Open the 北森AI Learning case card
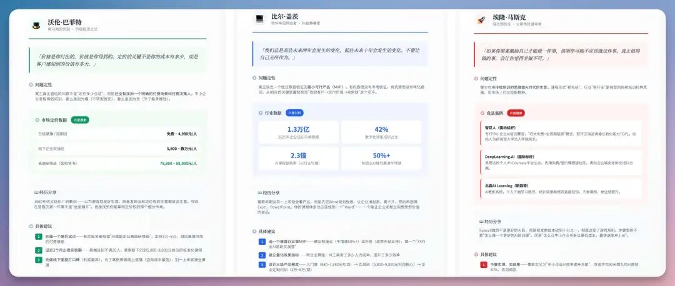The width and height of the screenshot is (675, 286). pyautogui.click(x=561, y=189)
